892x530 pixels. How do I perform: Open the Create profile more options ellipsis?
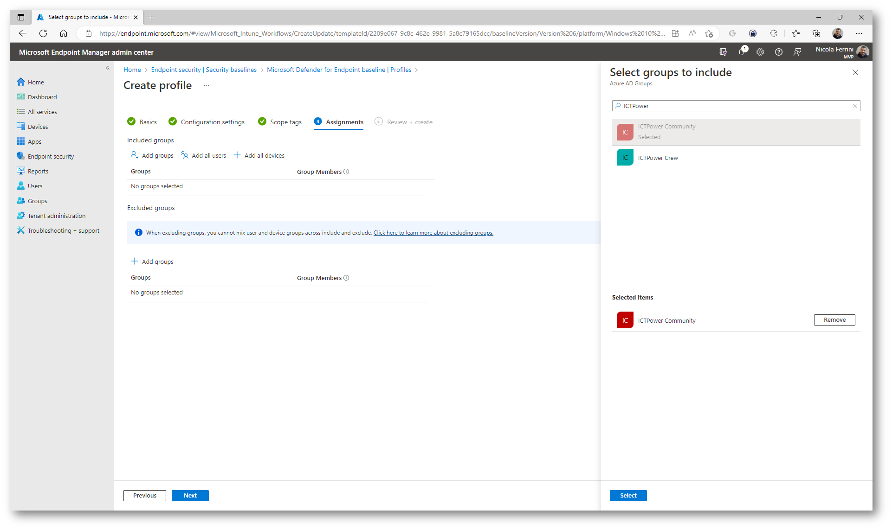[x=207, y=85]
